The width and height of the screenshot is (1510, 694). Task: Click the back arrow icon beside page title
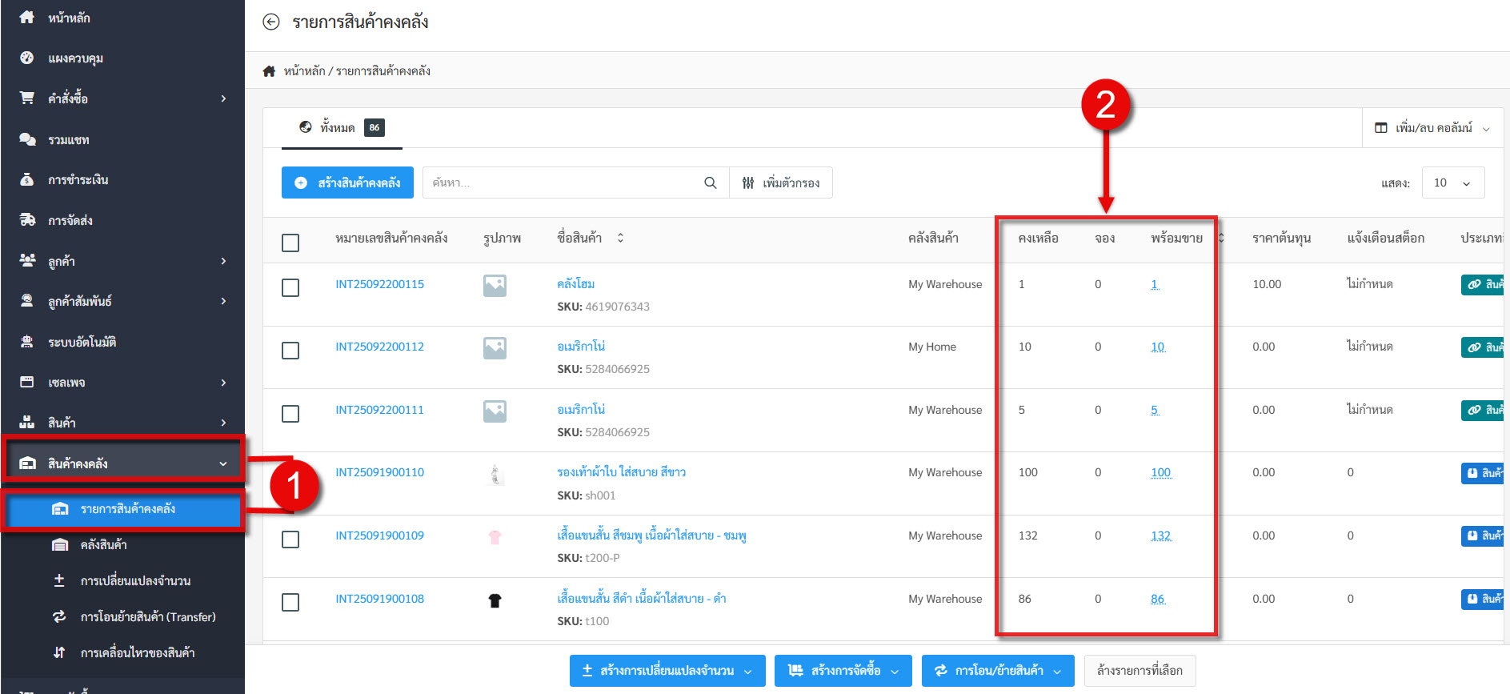[x=271, y=22]
